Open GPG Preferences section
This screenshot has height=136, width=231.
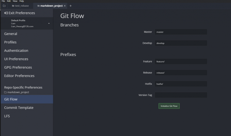click(x=18, y=67)
